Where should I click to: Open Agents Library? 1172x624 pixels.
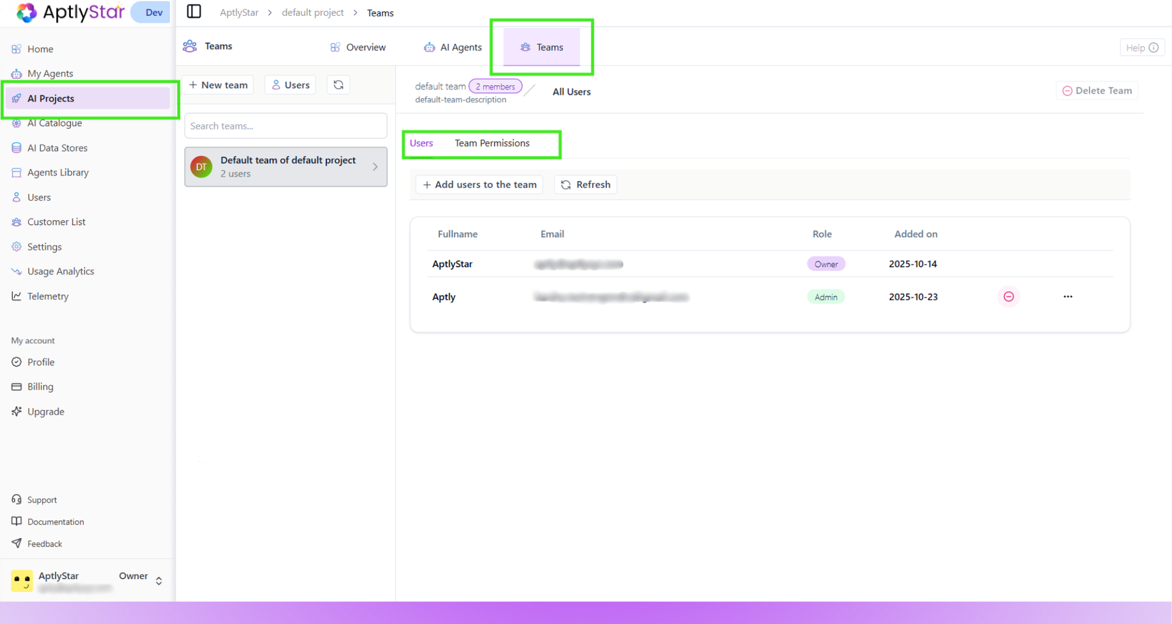(x=57, y=173)
